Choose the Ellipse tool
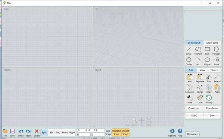The image size is (224, 139). [207, 61]
